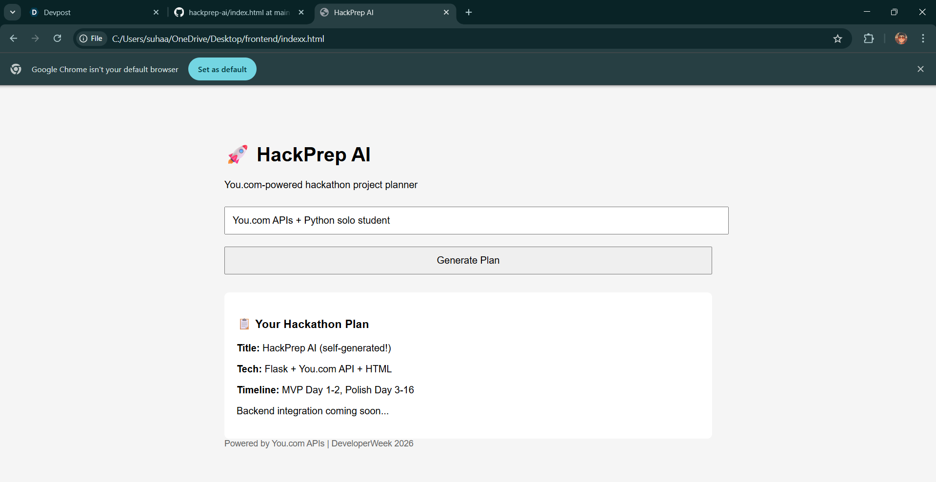Reload the current page
936x482 pixels.
pos(57,39)
